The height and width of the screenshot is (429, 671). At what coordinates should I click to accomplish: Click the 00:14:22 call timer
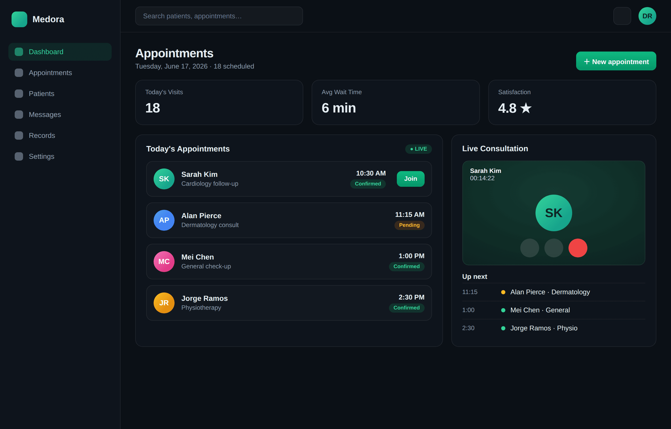pyautogui.click(x=482, y=178)
